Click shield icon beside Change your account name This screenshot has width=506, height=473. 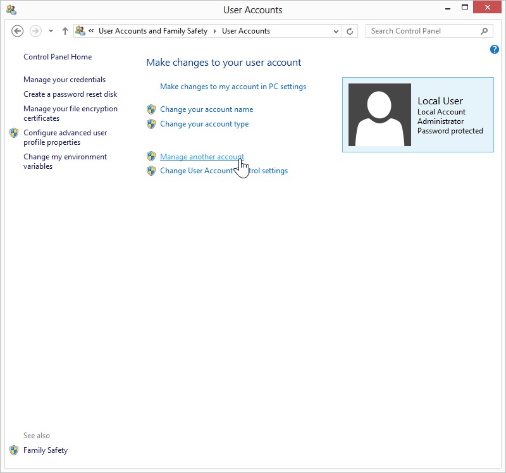coord(151,109)
